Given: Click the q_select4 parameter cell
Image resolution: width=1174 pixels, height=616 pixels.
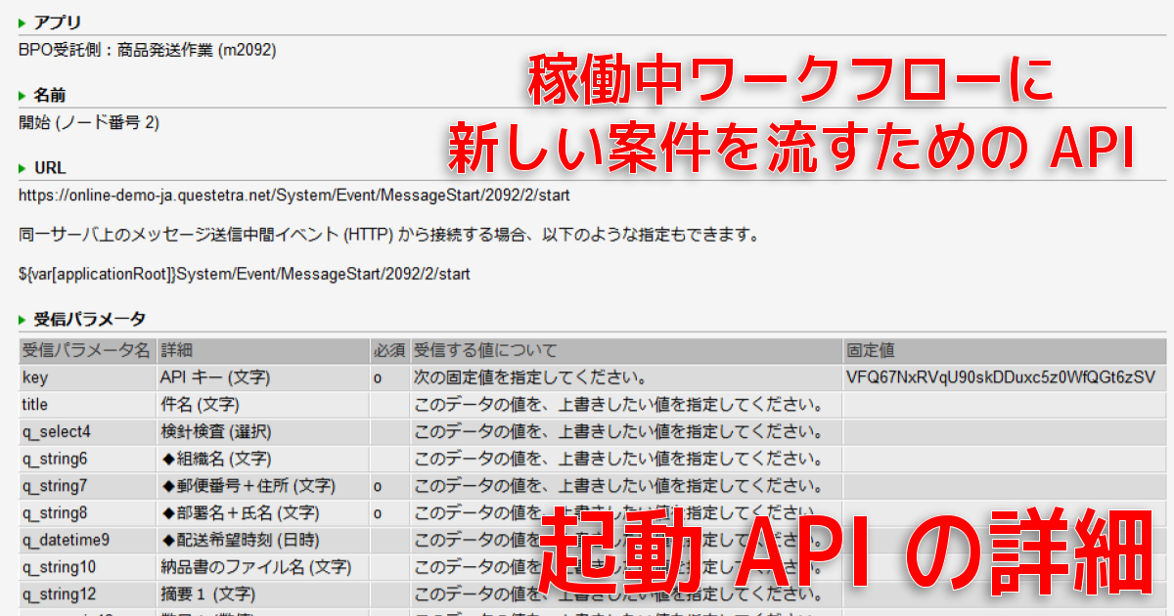Looking at the screenshot, I should (x=87, y=431).
